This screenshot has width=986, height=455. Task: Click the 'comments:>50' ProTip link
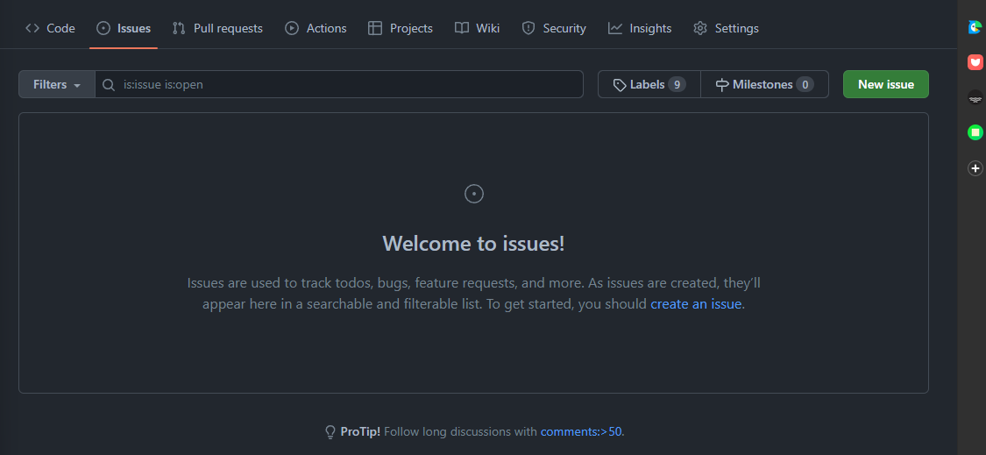tap(581, 431)
